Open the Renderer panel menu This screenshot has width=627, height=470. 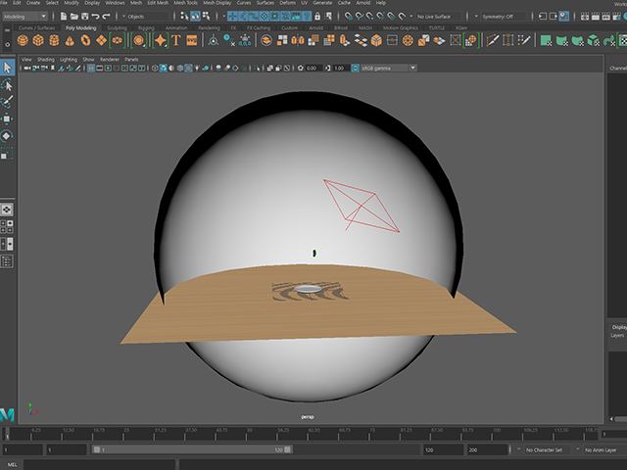coord(110,60)
